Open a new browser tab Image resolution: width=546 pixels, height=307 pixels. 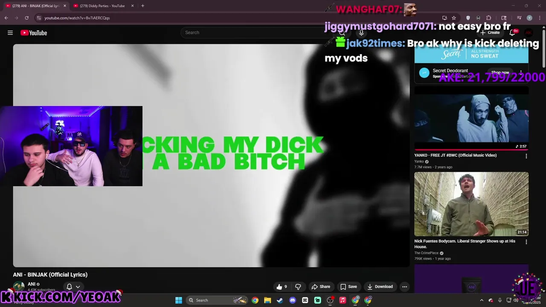[142, 6]
